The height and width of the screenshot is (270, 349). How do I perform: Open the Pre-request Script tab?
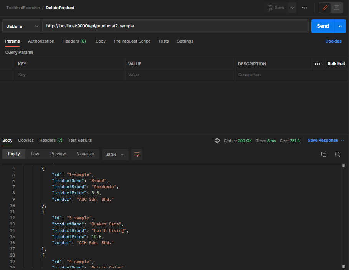pyautogui.click(x=132, y=41)
